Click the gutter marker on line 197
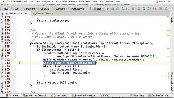The height and width of the screenshot is (98, 174). pos(12,43)
